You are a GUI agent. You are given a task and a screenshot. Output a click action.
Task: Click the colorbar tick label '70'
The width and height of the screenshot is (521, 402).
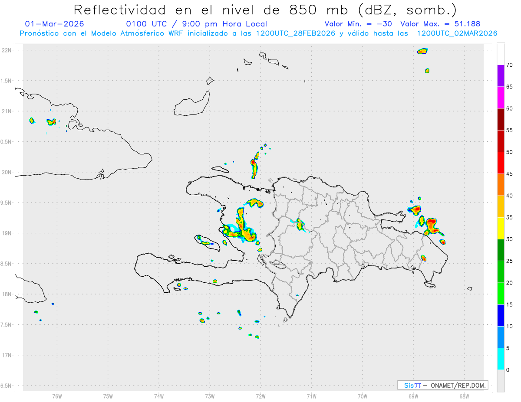pyautogui.click(x=510, y=65)
